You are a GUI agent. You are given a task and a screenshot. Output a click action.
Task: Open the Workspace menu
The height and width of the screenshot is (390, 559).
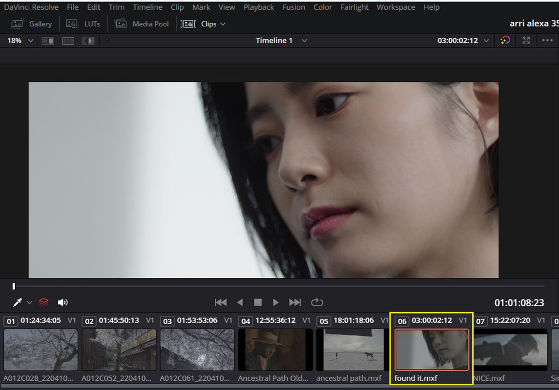pyautogui.click(x=396, y=7)
